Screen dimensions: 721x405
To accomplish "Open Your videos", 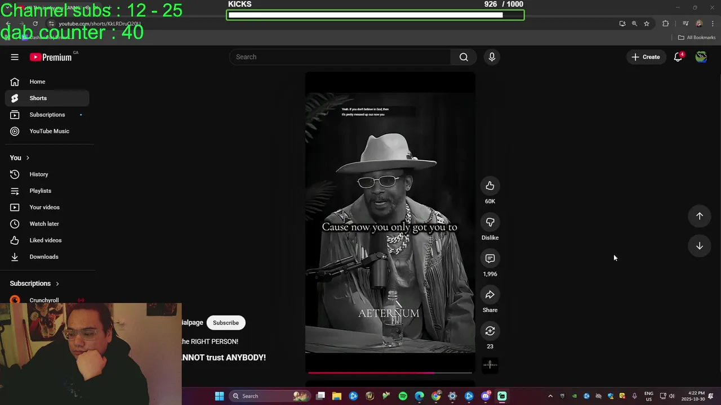I will 47,207.
